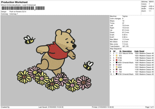Click the white swatch in the 319 stitches row

pos(117,53)
